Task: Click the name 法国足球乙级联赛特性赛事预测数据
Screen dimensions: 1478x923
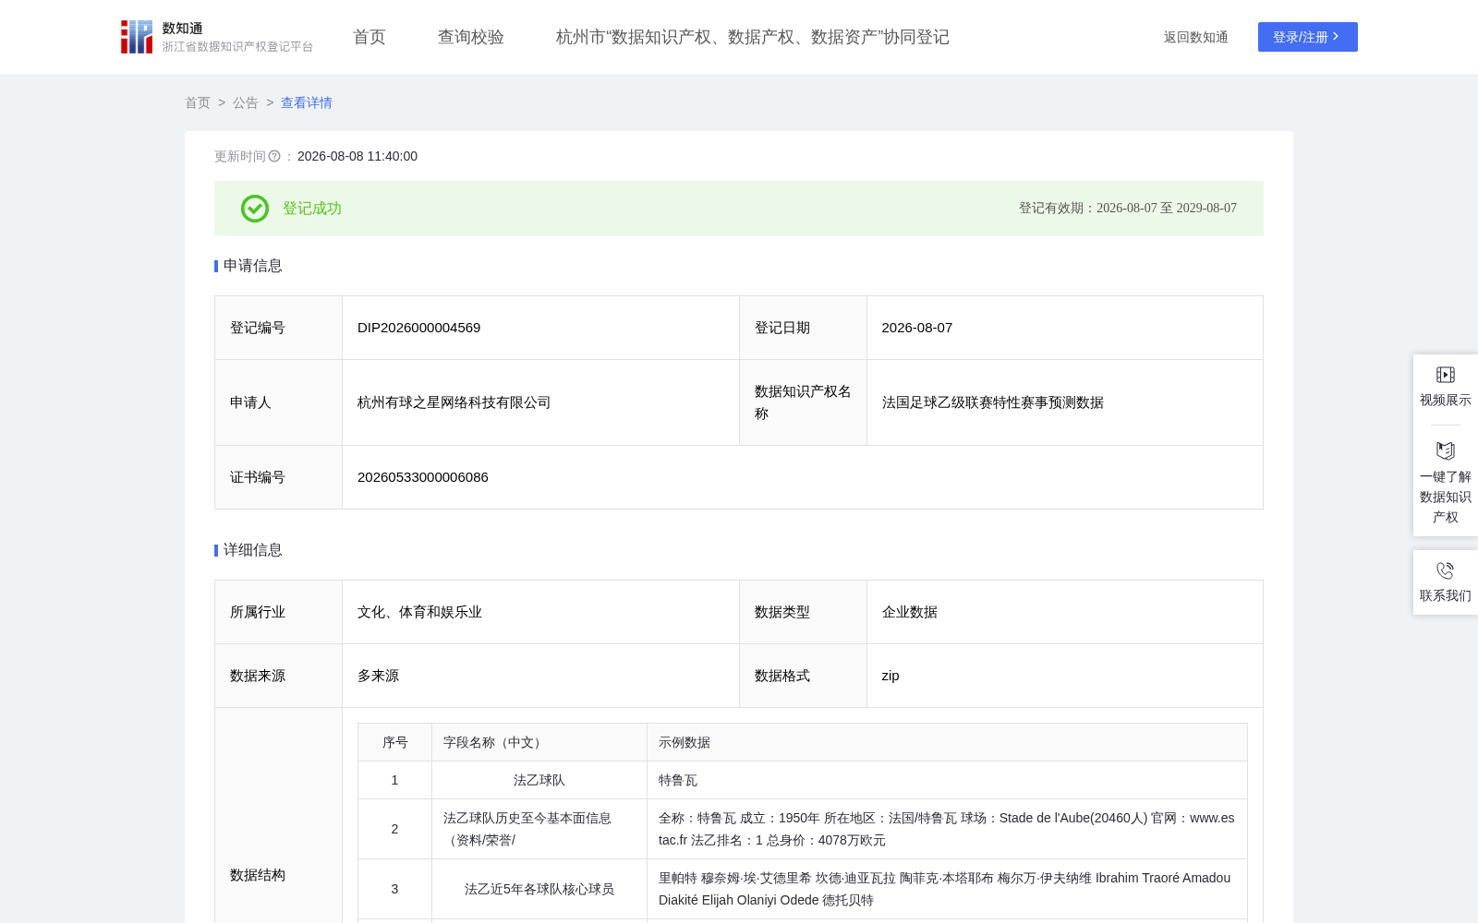Action: 993,402
